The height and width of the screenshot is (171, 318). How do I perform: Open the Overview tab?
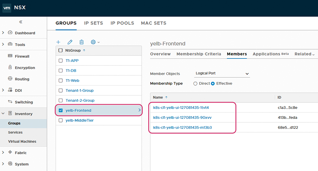pyautogui.click(x=160, y=54)
